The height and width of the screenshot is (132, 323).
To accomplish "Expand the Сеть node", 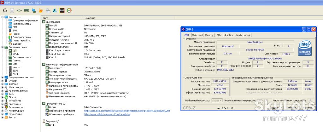I will [x=2, y=94].
